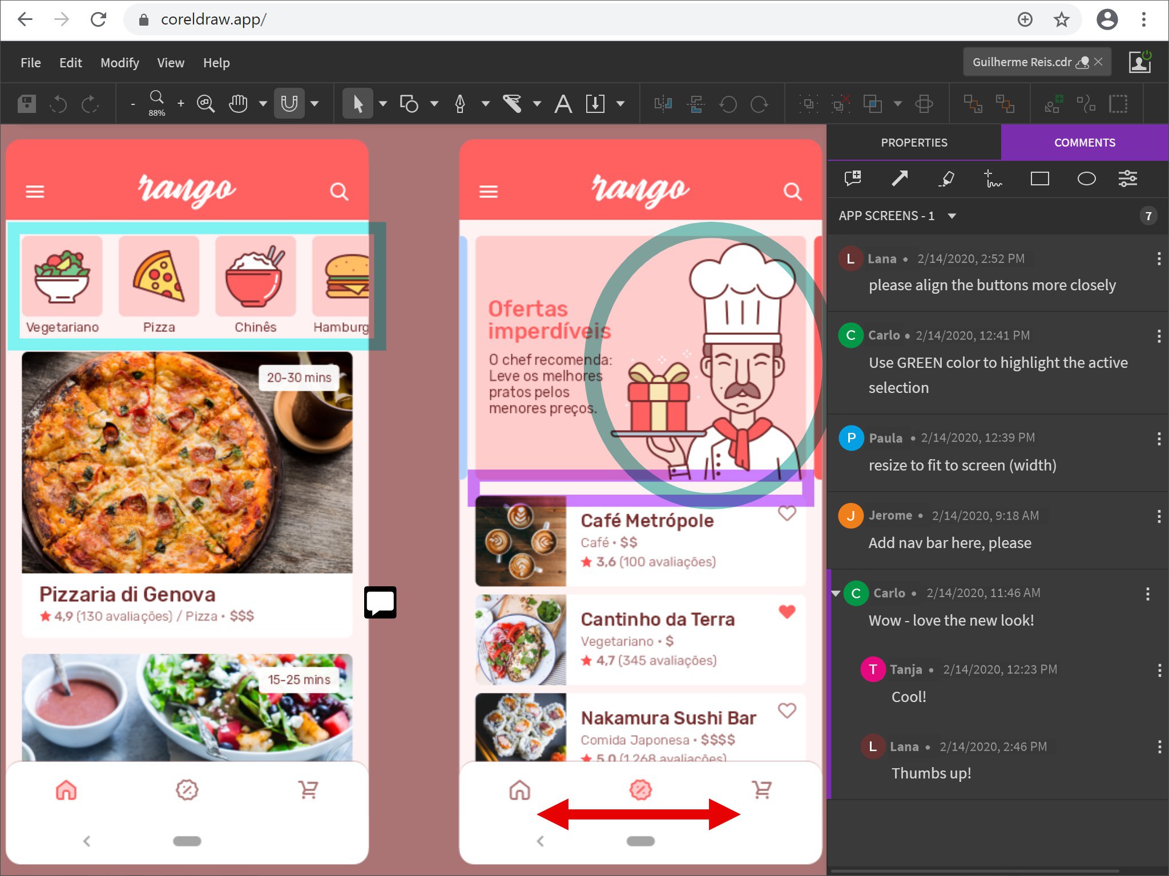Select the Text tool
This screenshot has width=1169, height=876.
[563, 104]
